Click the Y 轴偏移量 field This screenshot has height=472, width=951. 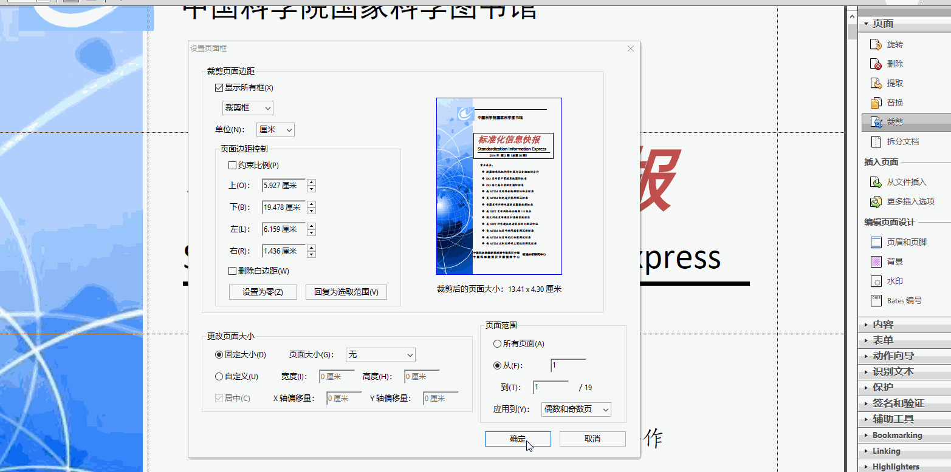pyautogui.click(x=441, y=399)
